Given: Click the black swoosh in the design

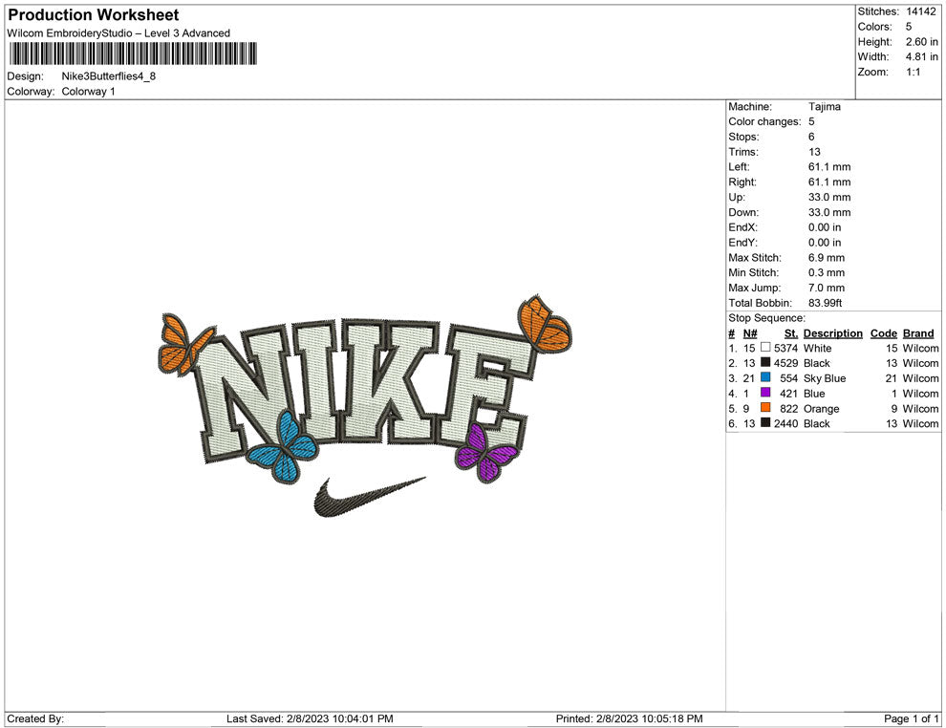Looking at the screenshot, I should 368,497.
